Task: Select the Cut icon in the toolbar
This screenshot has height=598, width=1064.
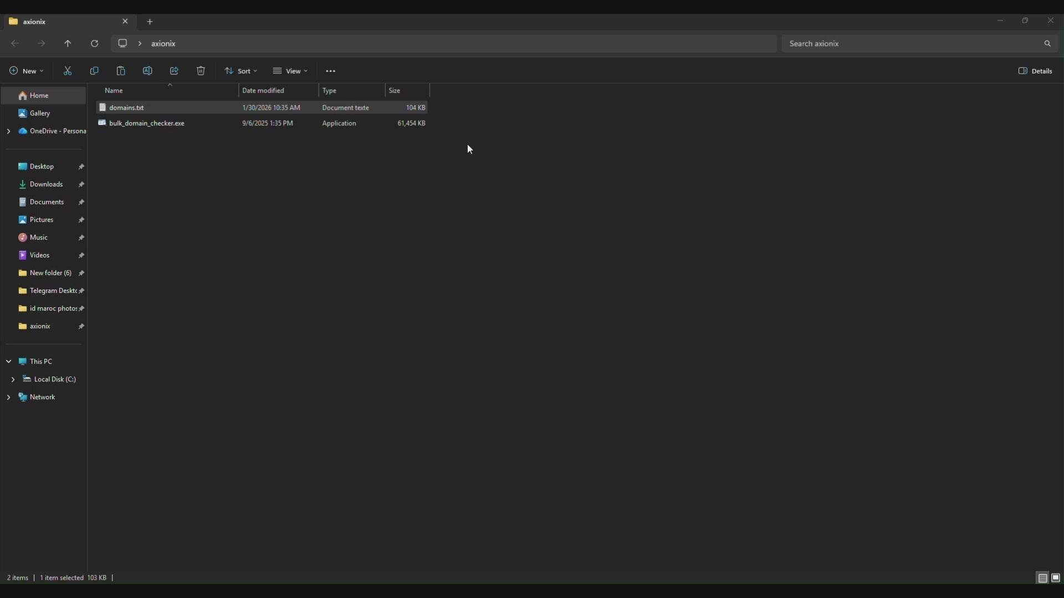Action: pyautogui.click(x=67, y=71)
